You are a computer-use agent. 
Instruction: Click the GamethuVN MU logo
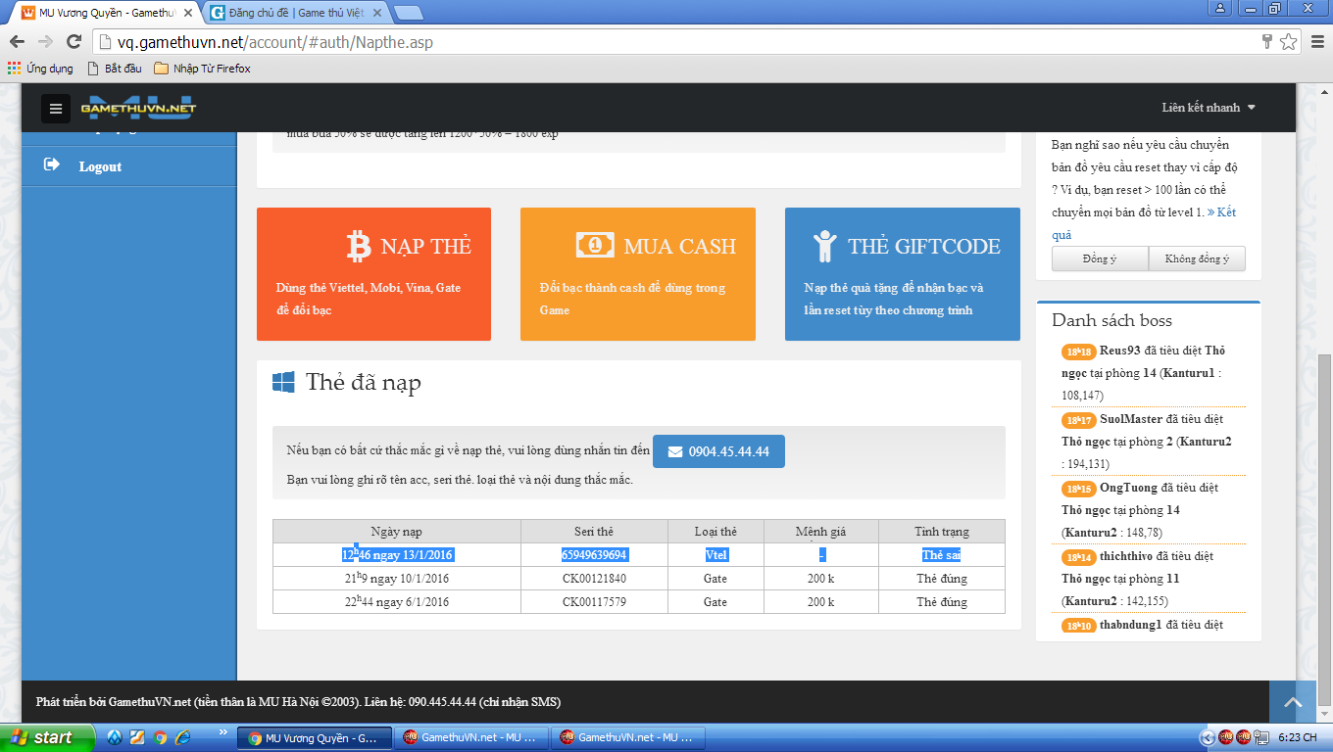[138, 108]
